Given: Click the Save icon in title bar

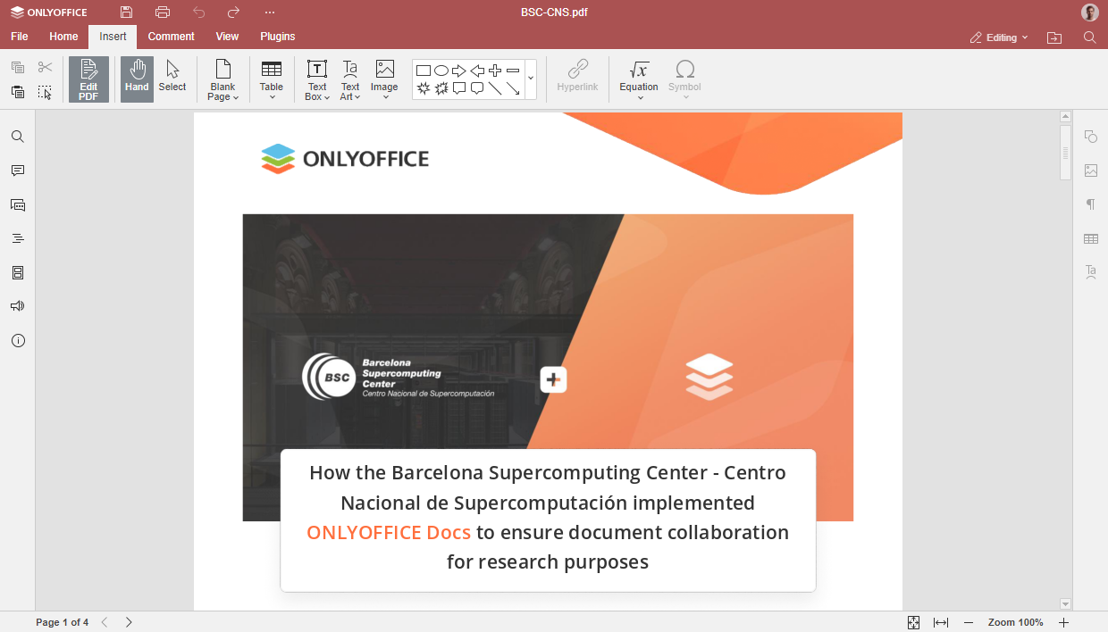Looking at the screenshot, I should [126, 12].
